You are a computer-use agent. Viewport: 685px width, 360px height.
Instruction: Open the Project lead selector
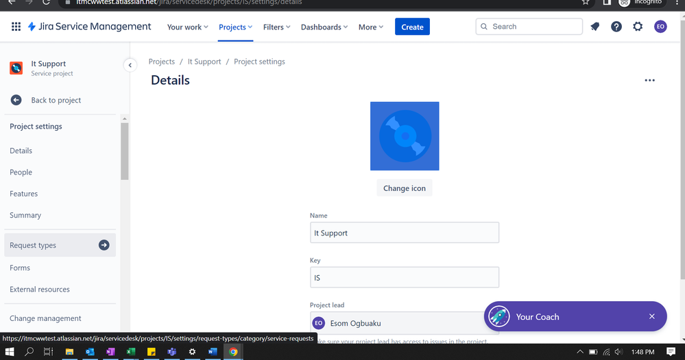[x=405, y=323]
